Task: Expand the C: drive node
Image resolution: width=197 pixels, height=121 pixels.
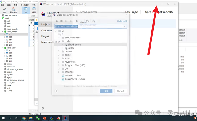Action: click(x=56, y=31)
